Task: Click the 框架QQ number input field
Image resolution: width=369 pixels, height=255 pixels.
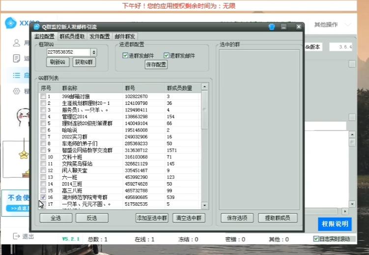Action: (x=69, y=52)
